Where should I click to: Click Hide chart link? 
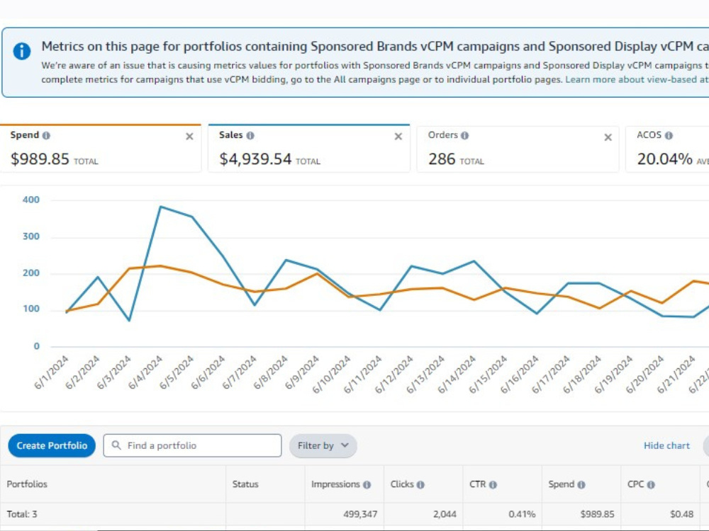click(x=666, y=445)
